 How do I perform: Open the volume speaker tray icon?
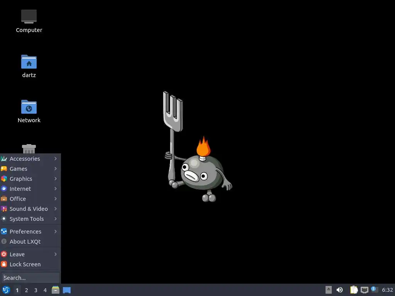(339, 290)
